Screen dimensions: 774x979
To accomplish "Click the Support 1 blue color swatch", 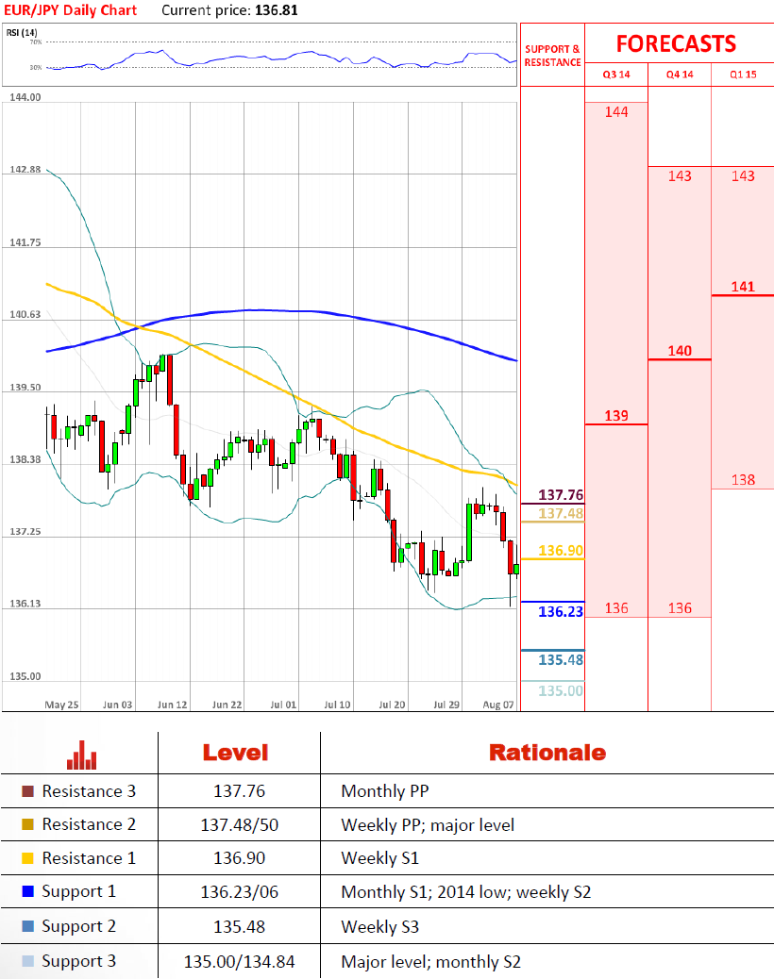I will pyautogui.click(x=27, y=891).
